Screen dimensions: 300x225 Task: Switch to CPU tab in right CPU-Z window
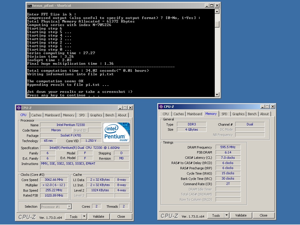[166, 114]
